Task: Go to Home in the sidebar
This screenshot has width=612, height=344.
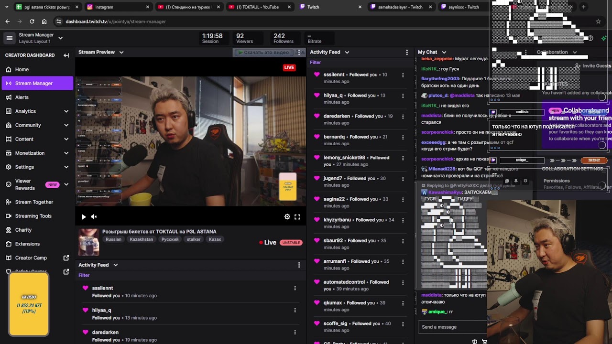Action: (37, 69)
